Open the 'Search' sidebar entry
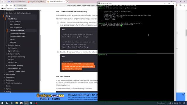Screen dimensions: 187x105 pos(8,86)
